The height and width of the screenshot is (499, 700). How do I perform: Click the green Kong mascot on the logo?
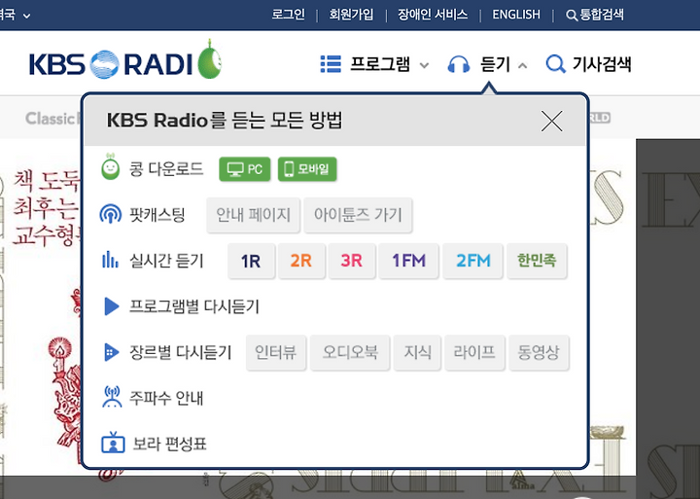click(209, 59)
